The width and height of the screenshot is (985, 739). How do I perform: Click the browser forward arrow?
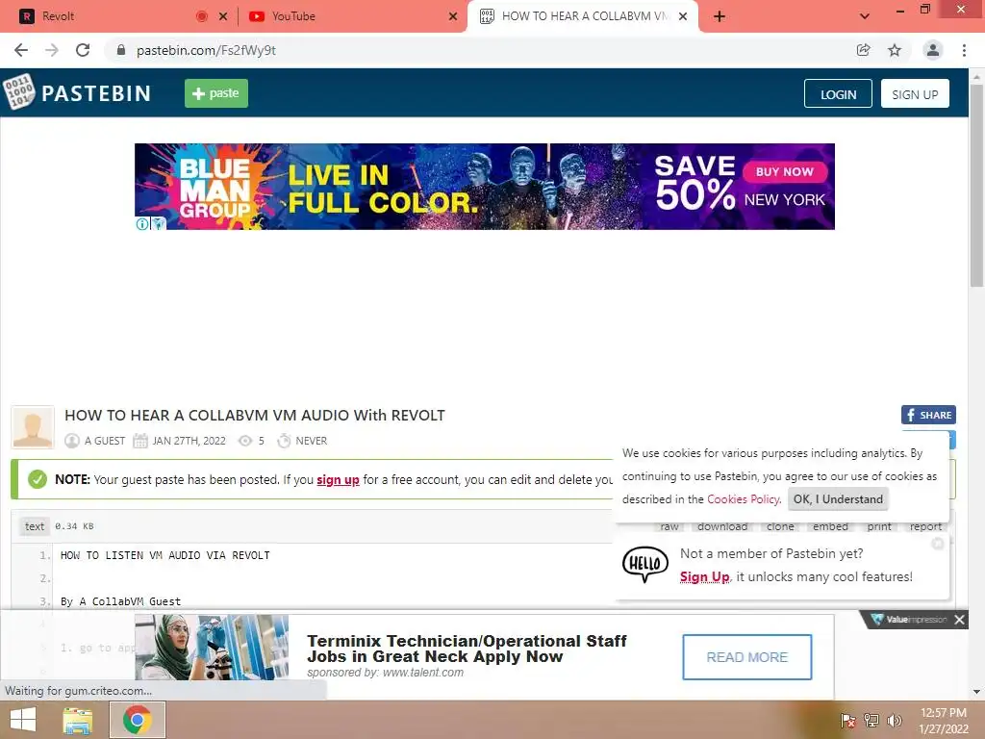(52, 50)
